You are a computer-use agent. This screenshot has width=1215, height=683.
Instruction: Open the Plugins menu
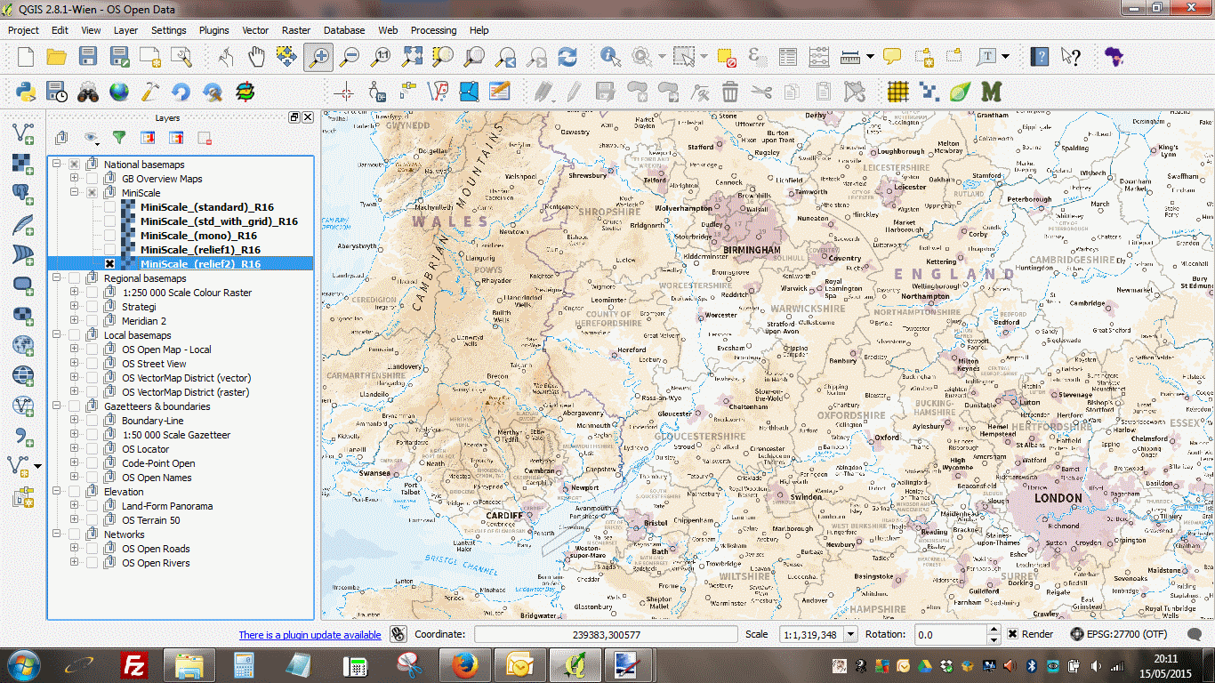213,30
